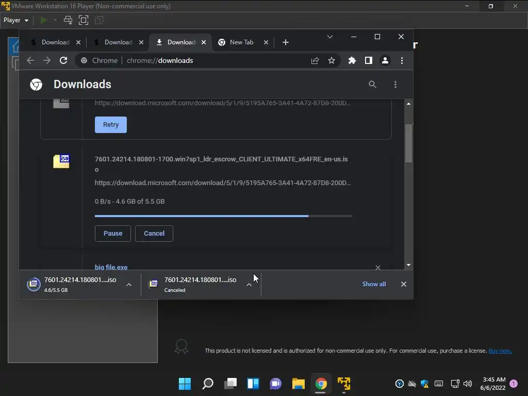This screenshot has height=396, width=528.
Task: Open Chrome tab search chevron
Action: pyautogui.click(x=330, y=37)
